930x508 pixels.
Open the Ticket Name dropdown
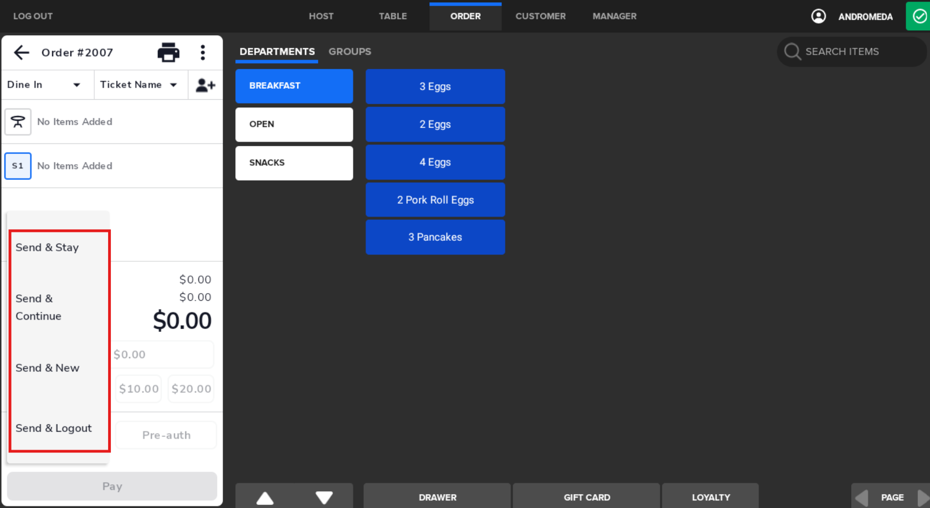pyautogui.click(x=139, y=85)
